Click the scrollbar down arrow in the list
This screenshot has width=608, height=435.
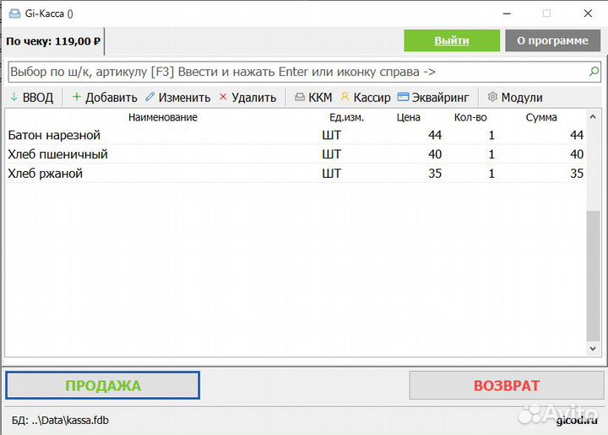594,348
